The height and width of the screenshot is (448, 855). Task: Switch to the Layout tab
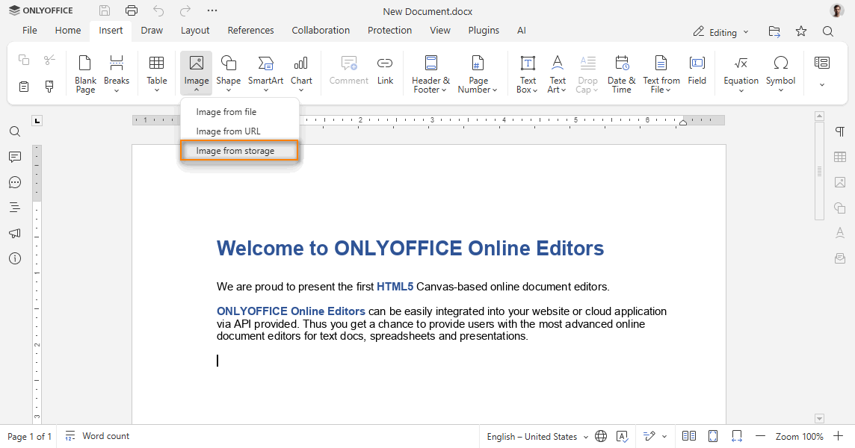(x=195, y=31)
